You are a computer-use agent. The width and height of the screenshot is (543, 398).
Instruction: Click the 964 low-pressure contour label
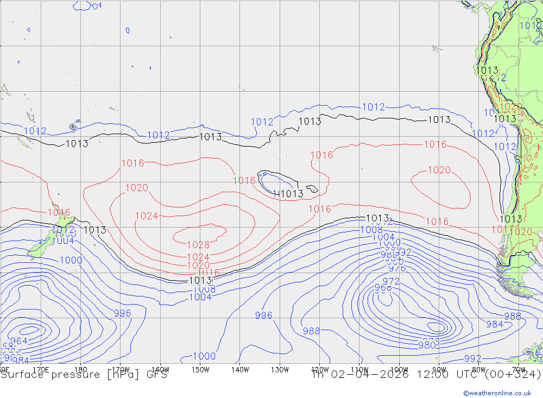pyautogui.click(x=19, y=341)
